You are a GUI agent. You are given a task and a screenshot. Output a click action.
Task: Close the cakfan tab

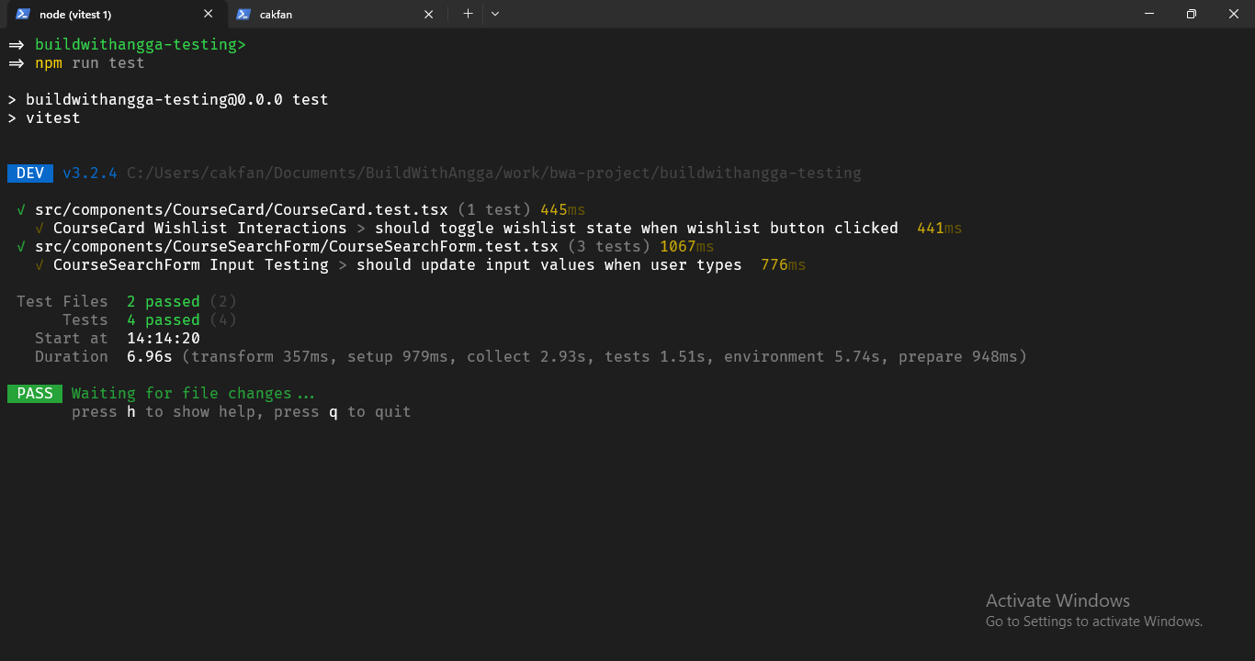(x=428, y=14)
